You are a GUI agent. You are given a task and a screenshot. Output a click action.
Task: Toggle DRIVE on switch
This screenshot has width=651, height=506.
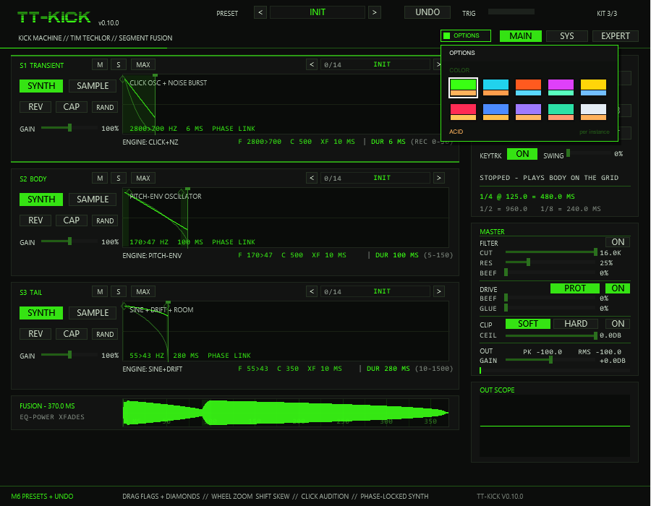[618, 288]
